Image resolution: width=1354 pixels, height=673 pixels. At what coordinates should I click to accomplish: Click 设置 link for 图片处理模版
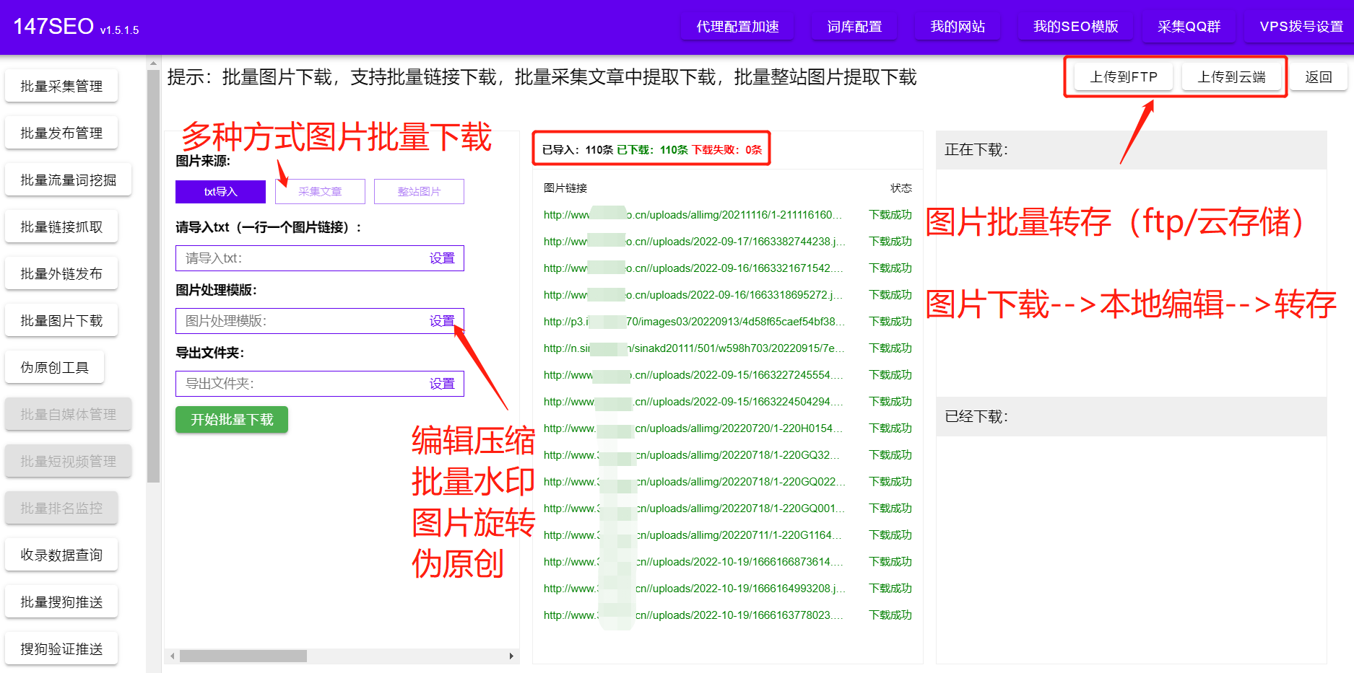442,321
